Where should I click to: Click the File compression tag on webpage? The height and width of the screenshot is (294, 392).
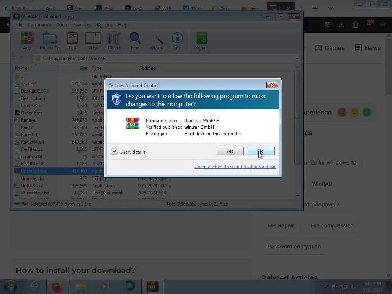tap(332, 225)
